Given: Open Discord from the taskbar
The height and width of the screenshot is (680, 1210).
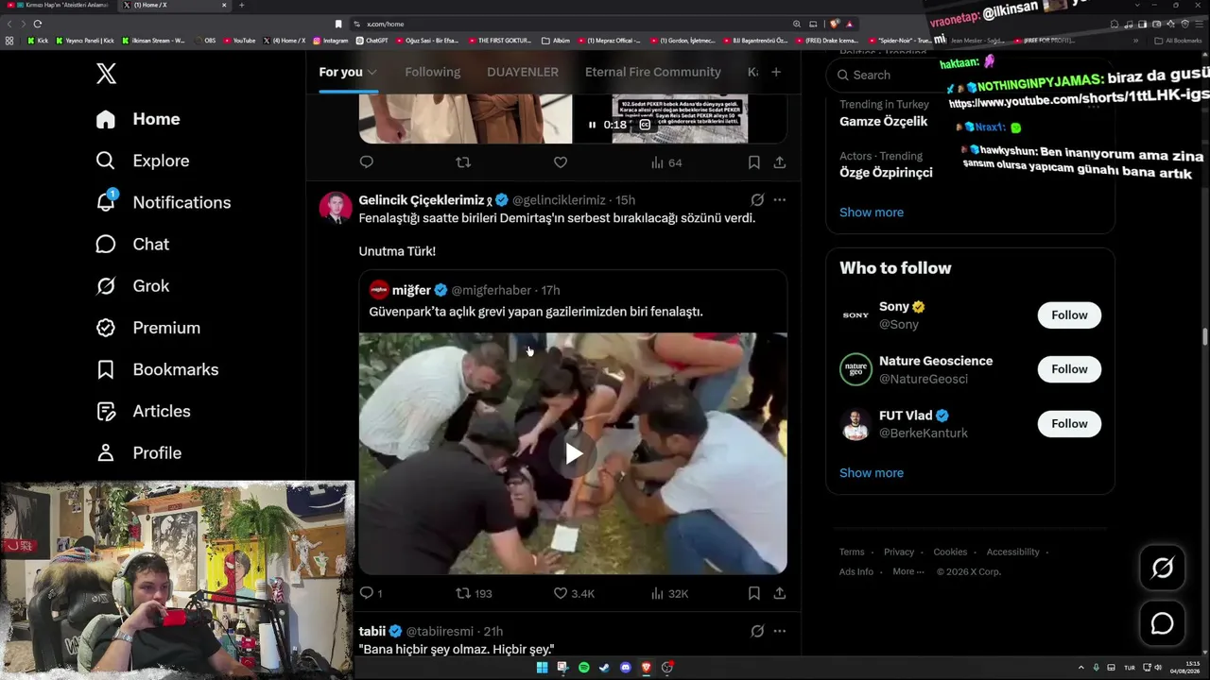Looking at the screenshot, I should [x=625, y=668].
